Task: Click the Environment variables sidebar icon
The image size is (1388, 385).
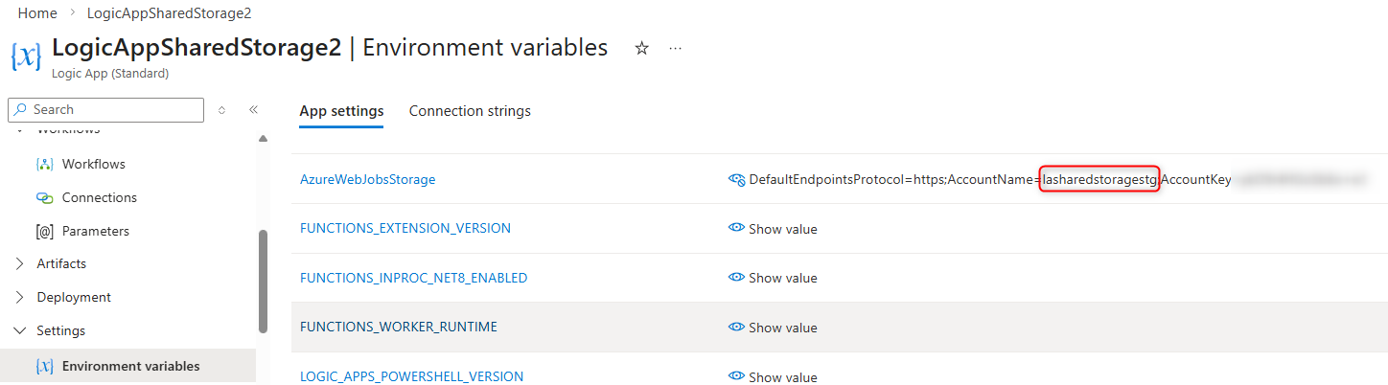Action: click(44, 366)
